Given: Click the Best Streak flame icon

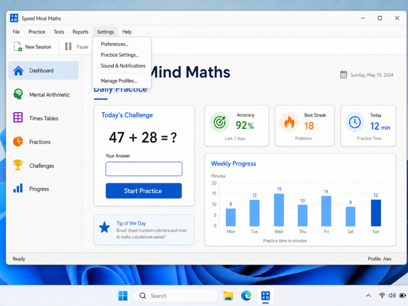Looking at the screenshot, I should 289,122.
